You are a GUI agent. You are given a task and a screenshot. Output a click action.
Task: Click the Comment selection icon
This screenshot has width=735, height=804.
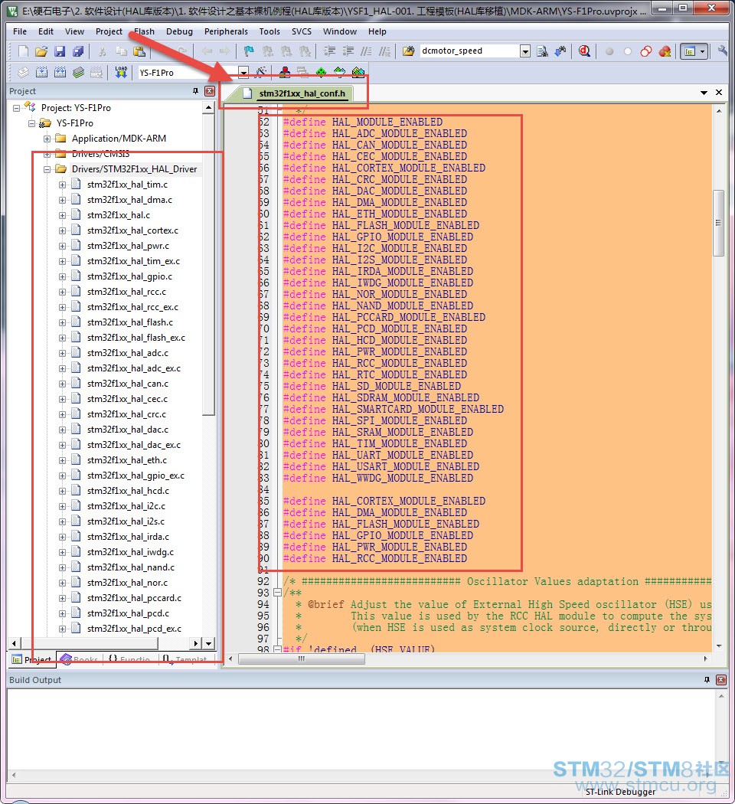366,51
